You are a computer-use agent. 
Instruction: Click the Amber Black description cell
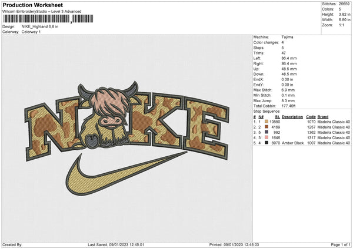[292, 143]
